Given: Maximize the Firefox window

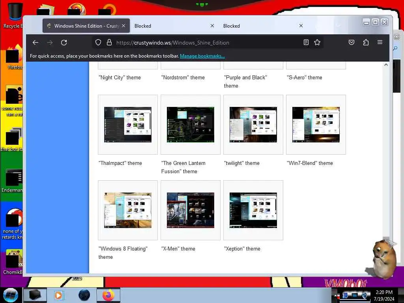Looking at the screenshot, I should click(x=376, y=22).
